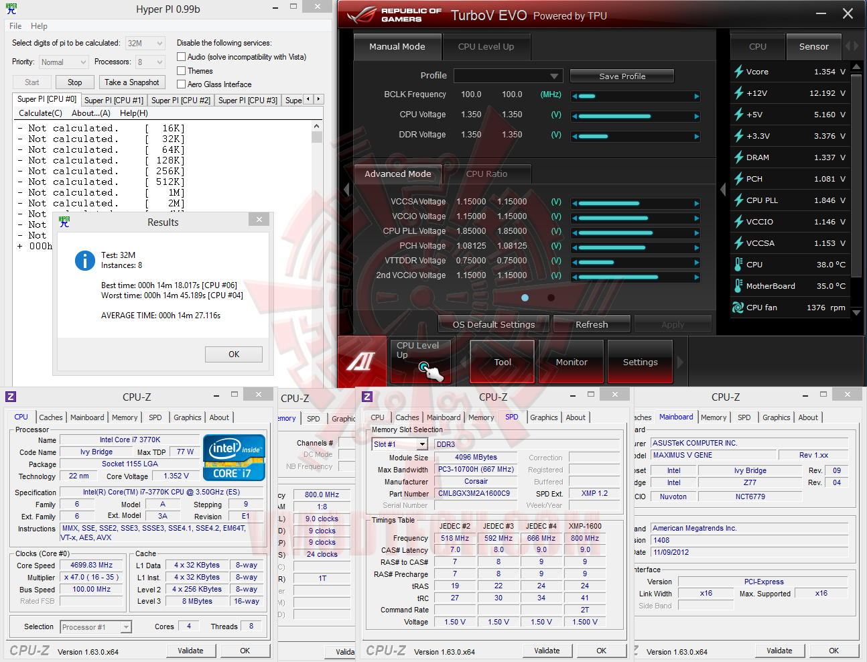This screenshot has width=867, height=662.
Task: Click the +12V lightning sensor icon
Action: click(738, 93)
